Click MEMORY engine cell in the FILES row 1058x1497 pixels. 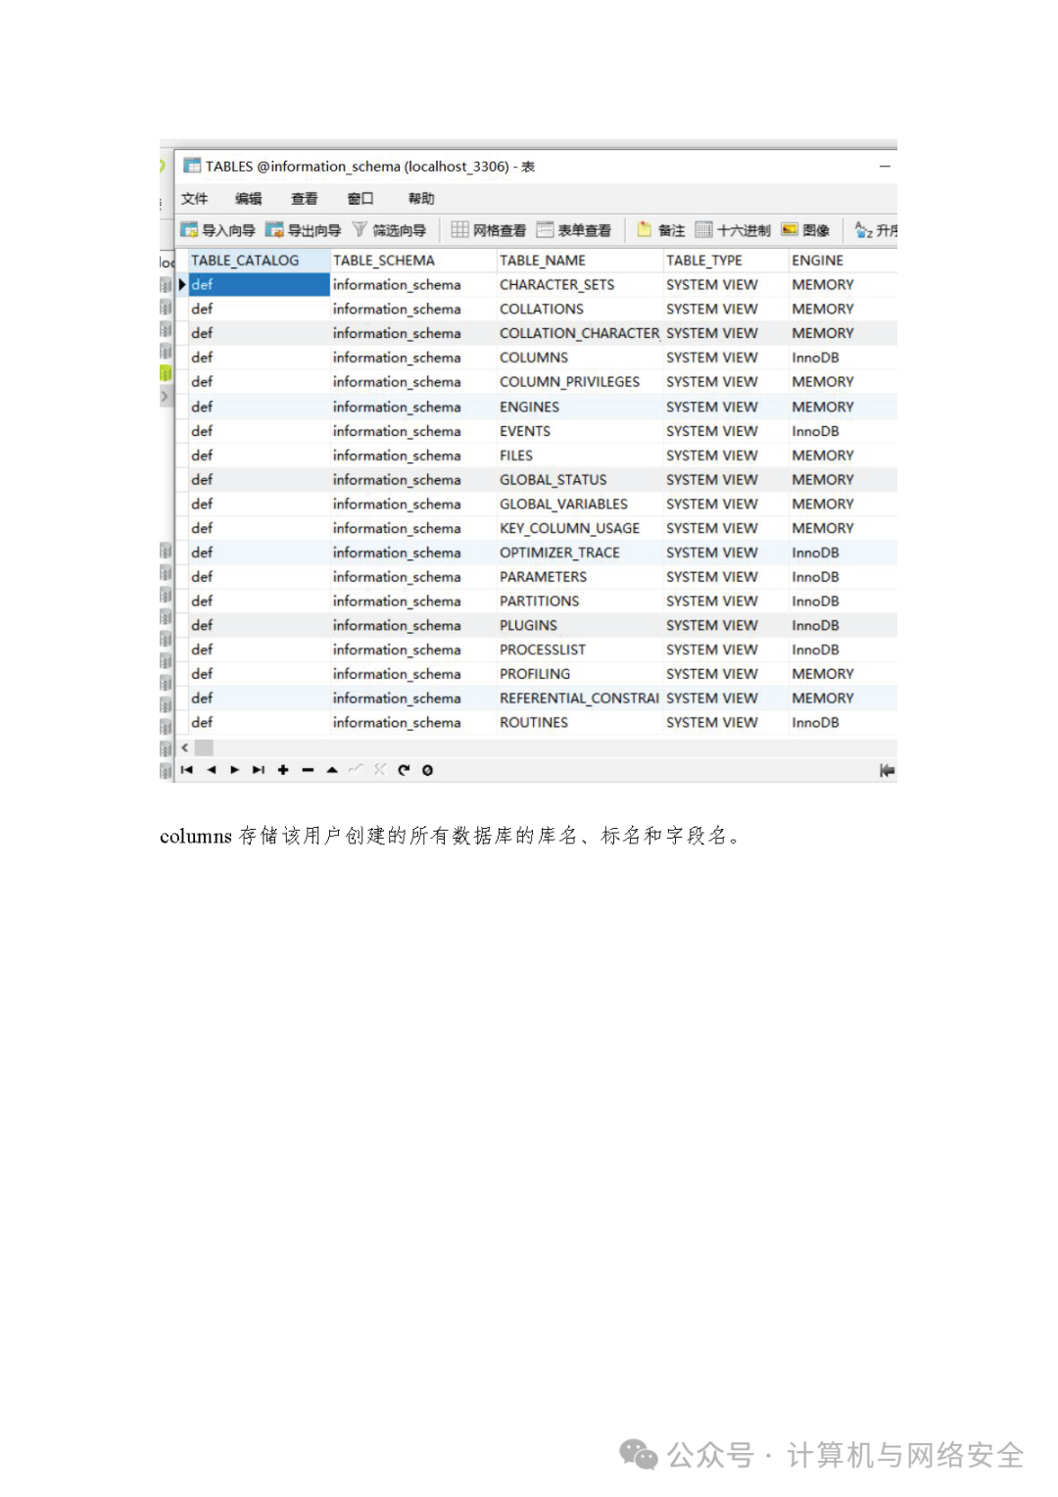[842, 456]
